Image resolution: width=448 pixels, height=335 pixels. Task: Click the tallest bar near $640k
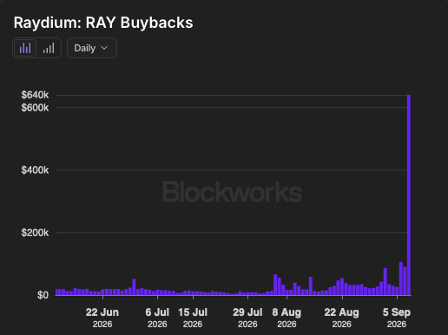pyautogui.click(x=409, y=195)
